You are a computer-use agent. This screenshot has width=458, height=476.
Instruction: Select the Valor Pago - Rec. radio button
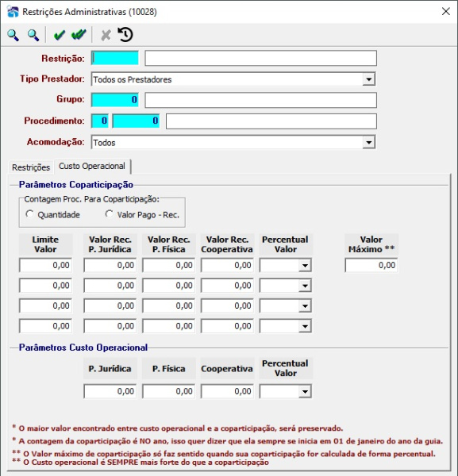109,214
